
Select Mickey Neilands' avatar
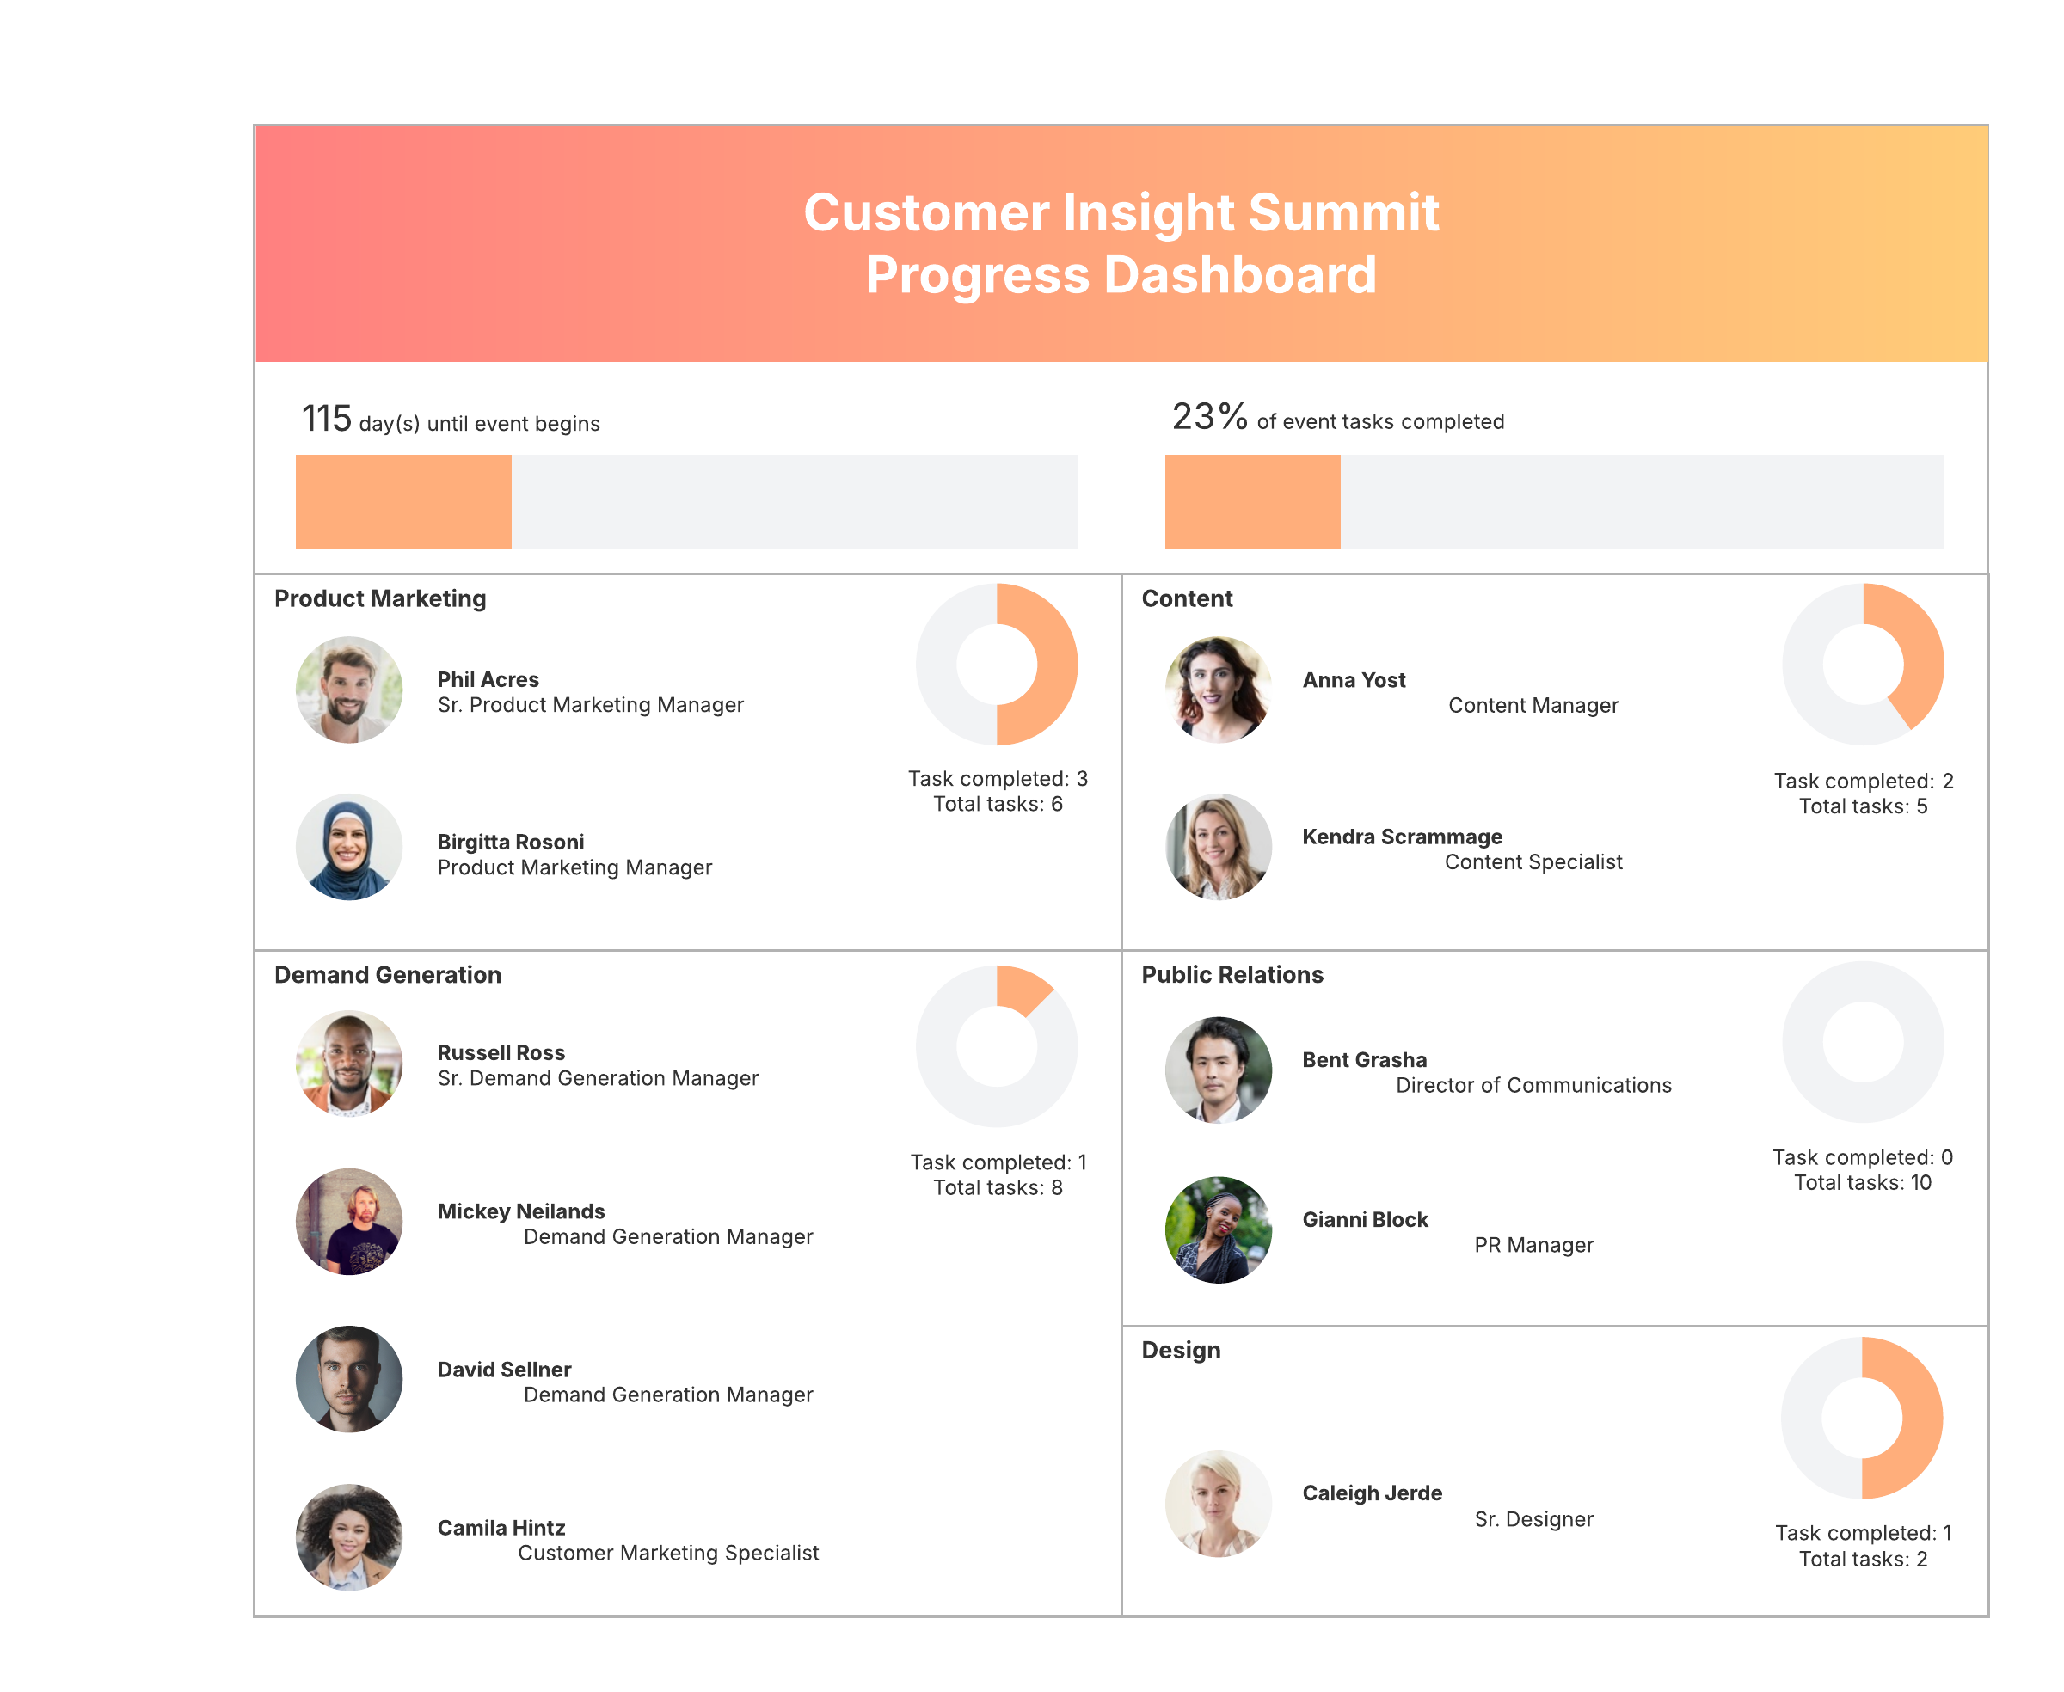(x=349, y=1221)
